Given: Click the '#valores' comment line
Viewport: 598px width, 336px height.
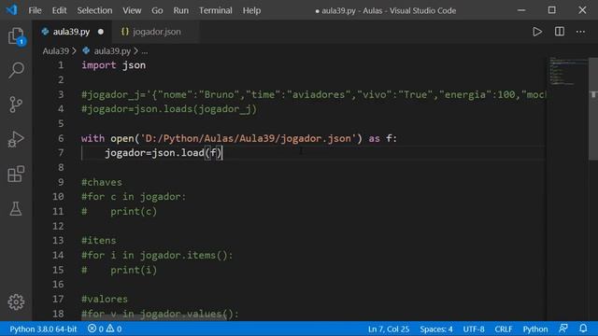Looking at the screenshot, I should [x=105, y=299].
